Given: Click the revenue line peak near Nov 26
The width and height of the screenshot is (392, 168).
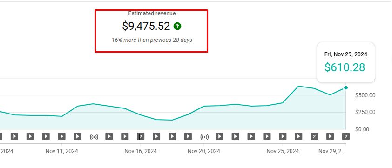Looking at the screenshot, I should point(298,86).
